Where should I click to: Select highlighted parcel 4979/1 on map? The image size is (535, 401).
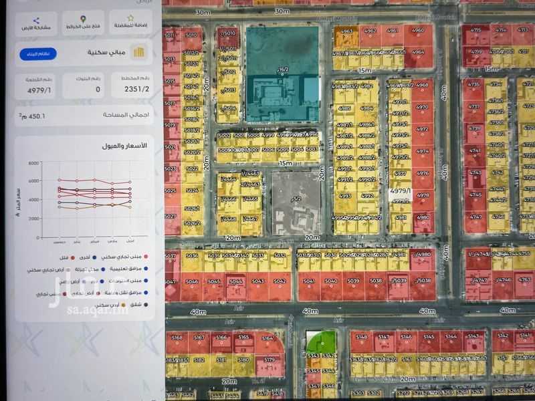(x=400, y=194)
